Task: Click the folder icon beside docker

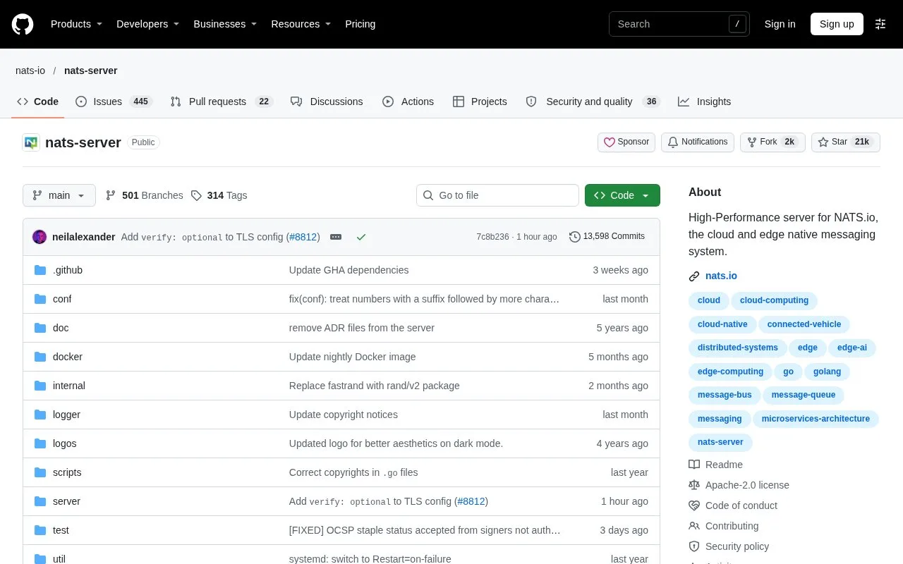Action: [x=40, y=357]
